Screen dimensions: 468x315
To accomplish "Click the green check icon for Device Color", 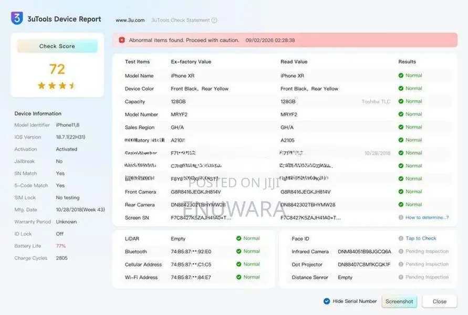I will [401, 88].
